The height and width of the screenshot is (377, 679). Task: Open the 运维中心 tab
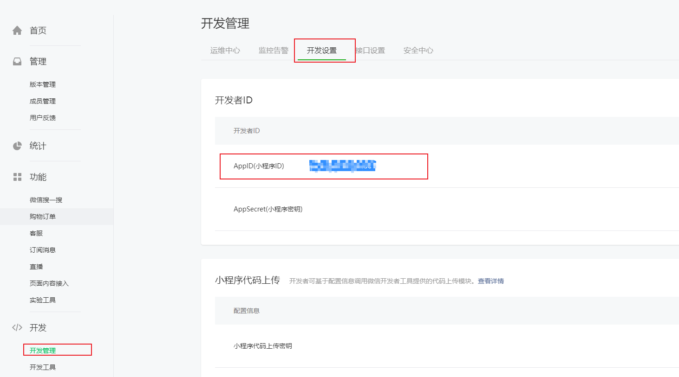pyautogui.click(x=225, y=51)
